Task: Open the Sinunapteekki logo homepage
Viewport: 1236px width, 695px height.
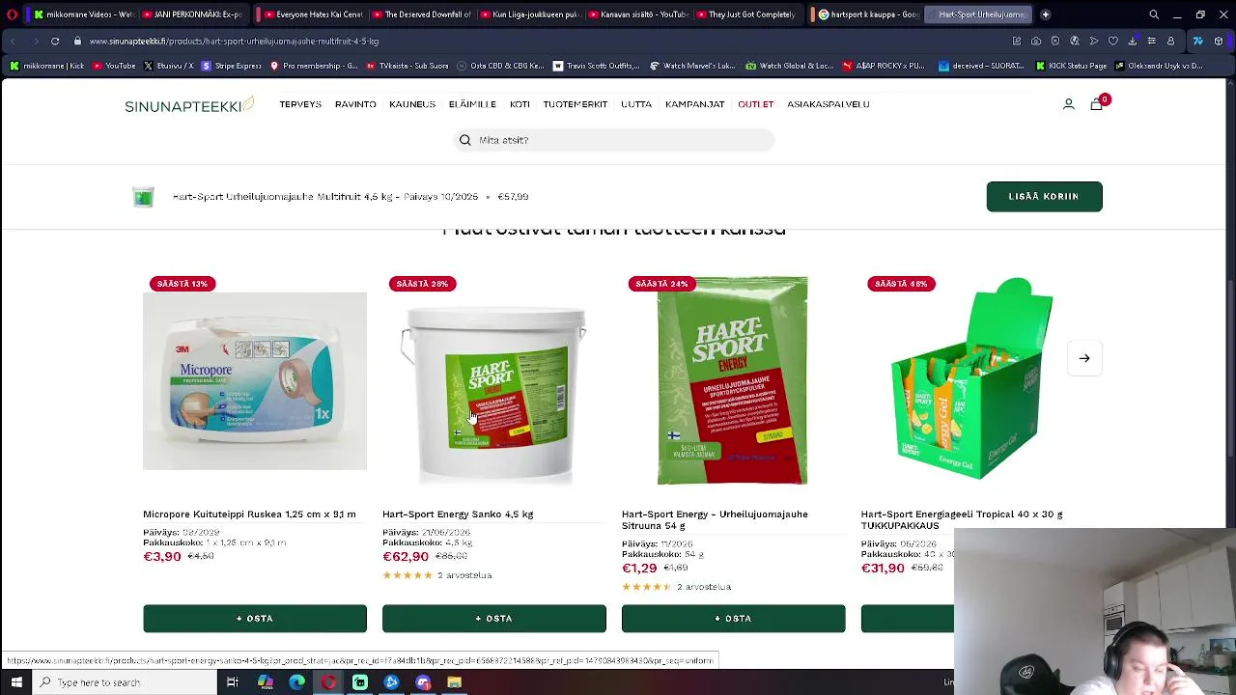Action: pos(189,104)
